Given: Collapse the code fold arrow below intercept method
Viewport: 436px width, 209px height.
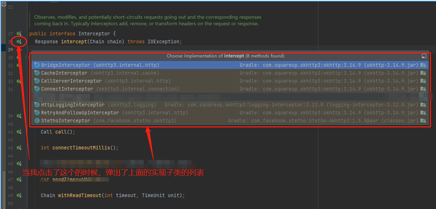Looking at the screenshot, I should pos(27,57).
